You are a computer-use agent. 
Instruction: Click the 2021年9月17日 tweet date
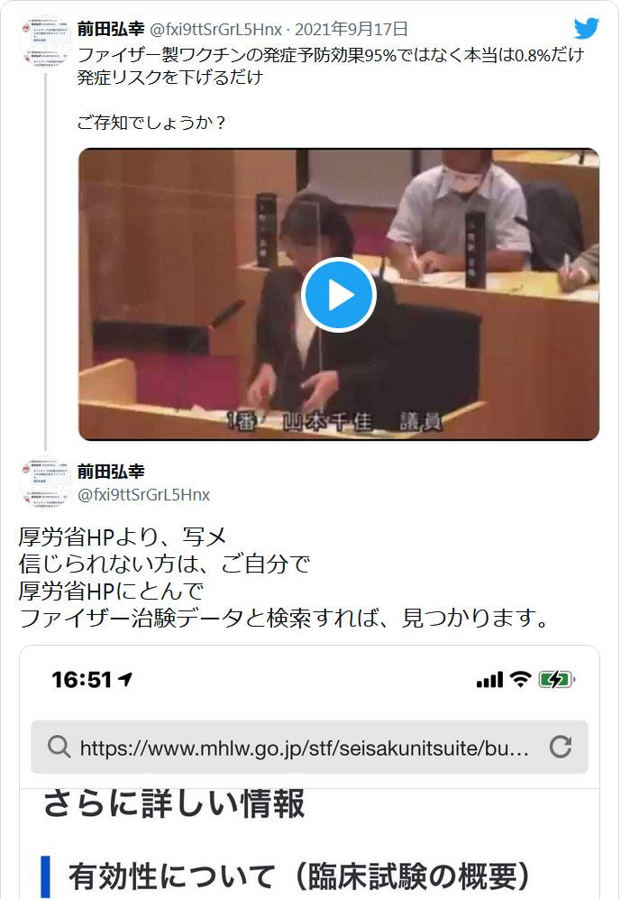[x=352, y=29]
